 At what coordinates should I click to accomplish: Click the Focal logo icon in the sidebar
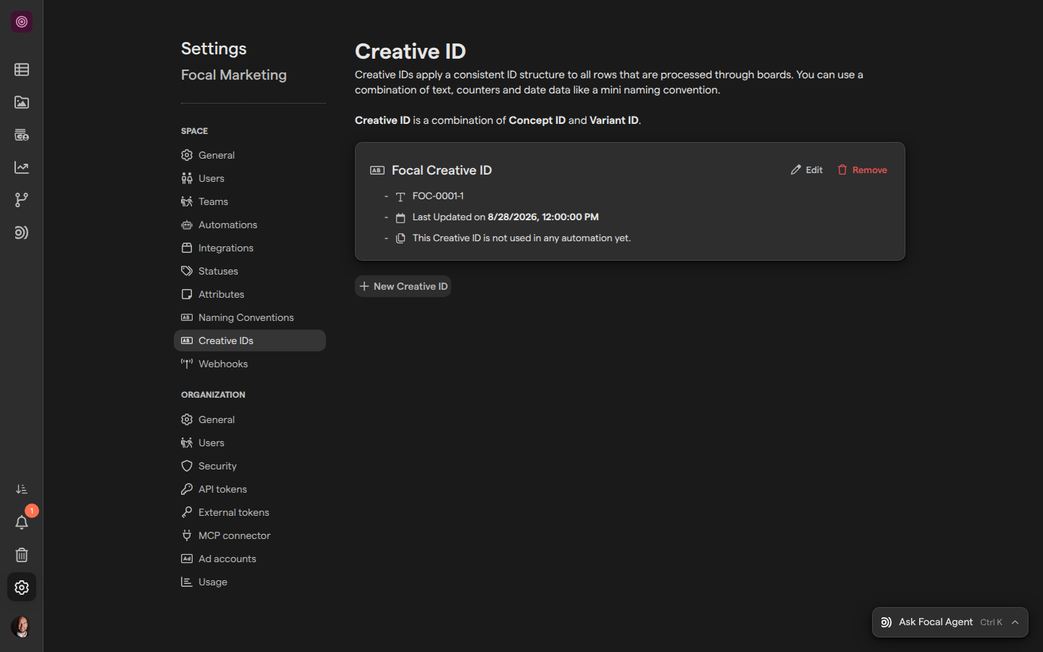coord(22,22)
